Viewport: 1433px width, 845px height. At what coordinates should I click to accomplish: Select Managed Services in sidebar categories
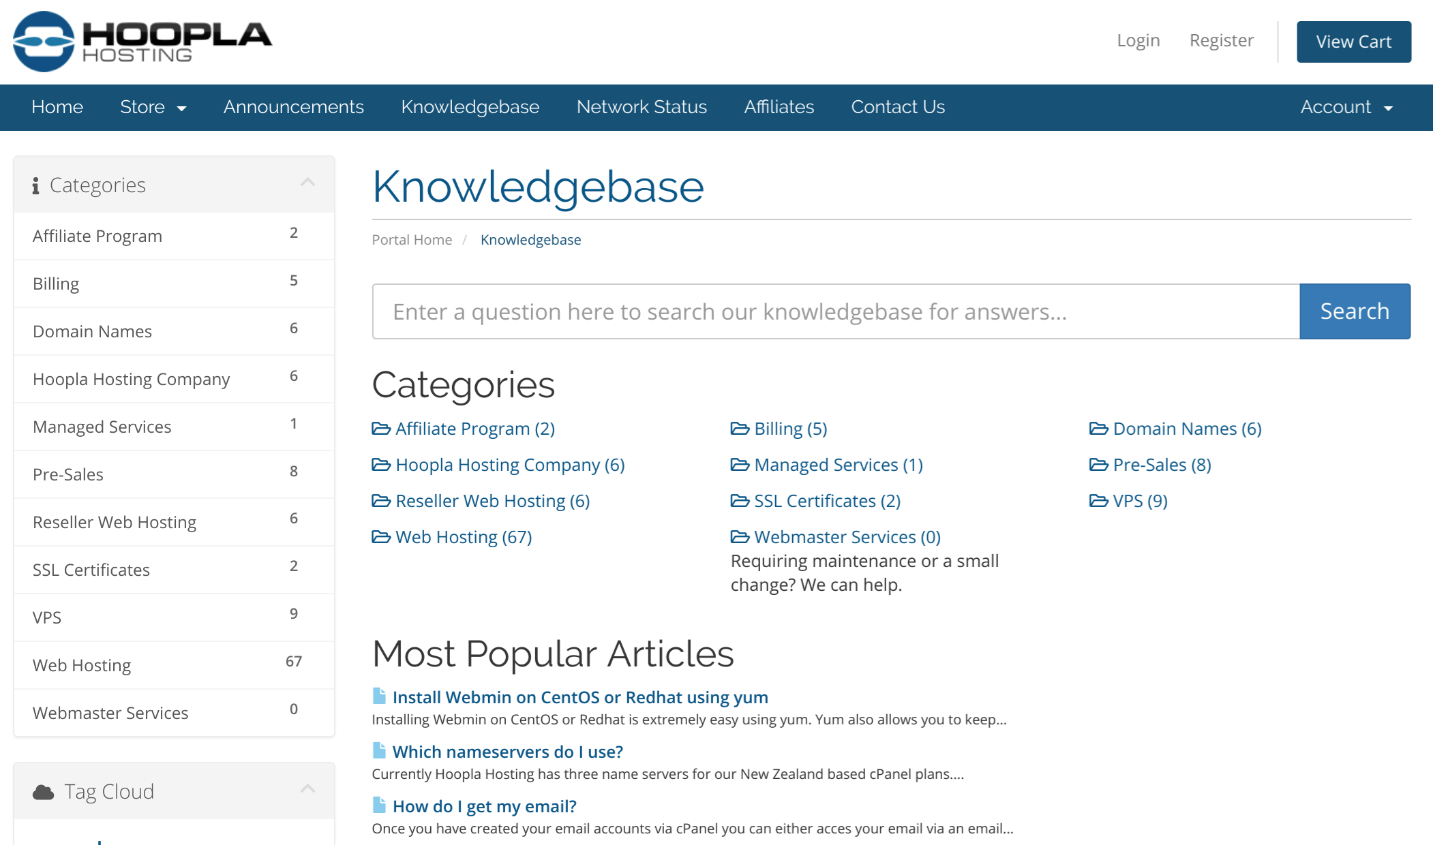point(174,427)
